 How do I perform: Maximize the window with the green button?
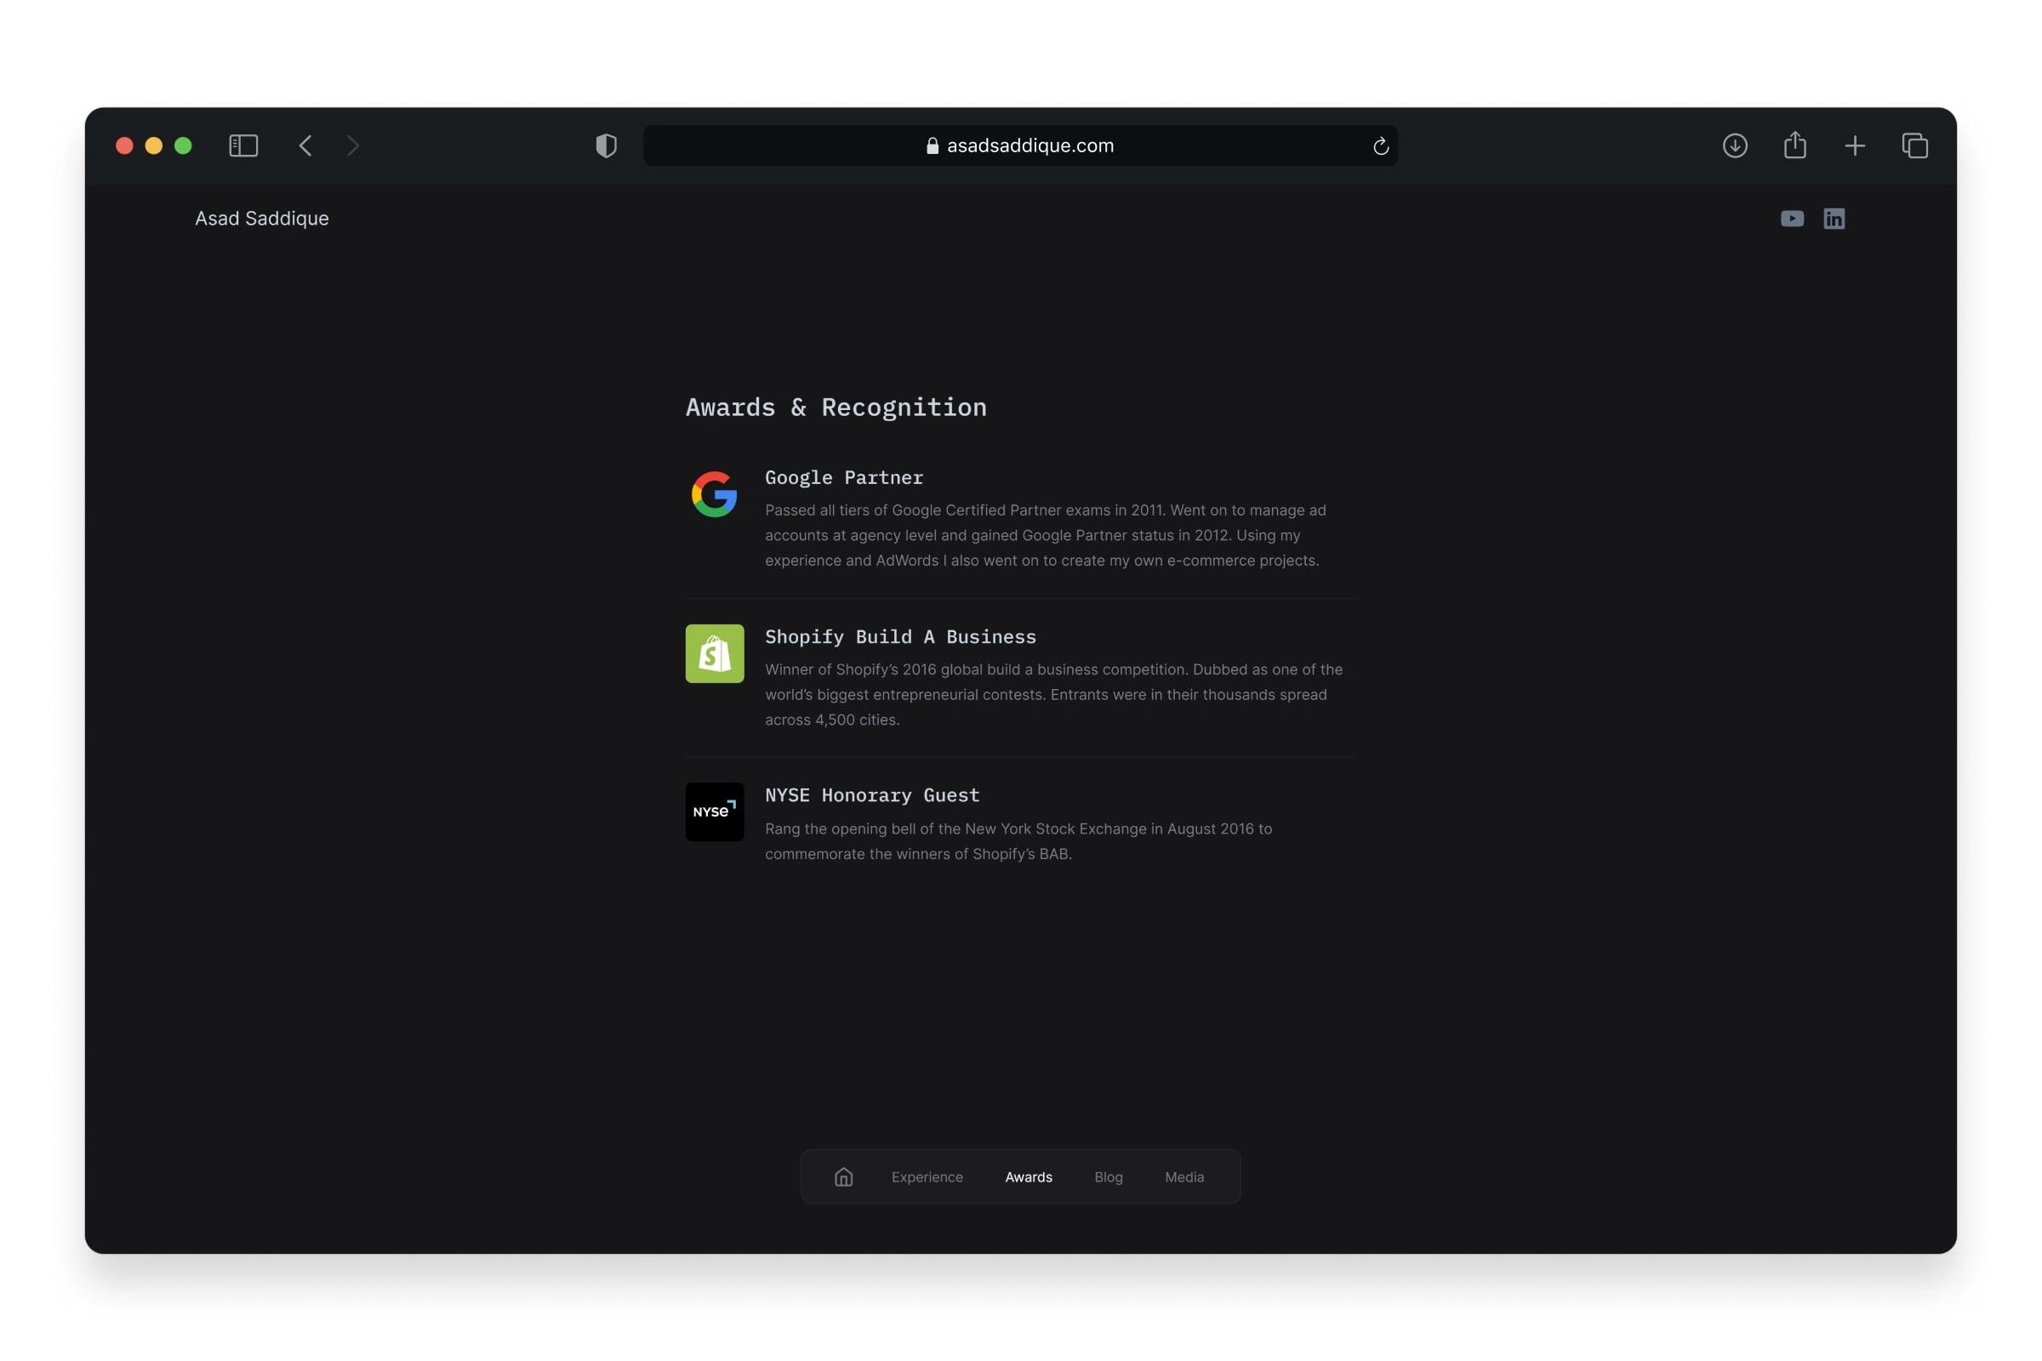183,145
